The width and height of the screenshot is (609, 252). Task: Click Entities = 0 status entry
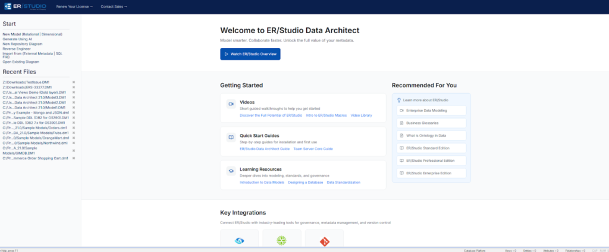(x=530, y=250)
